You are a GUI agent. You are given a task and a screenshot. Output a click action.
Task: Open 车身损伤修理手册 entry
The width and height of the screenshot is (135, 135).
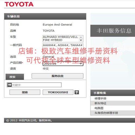click(113, 113)
